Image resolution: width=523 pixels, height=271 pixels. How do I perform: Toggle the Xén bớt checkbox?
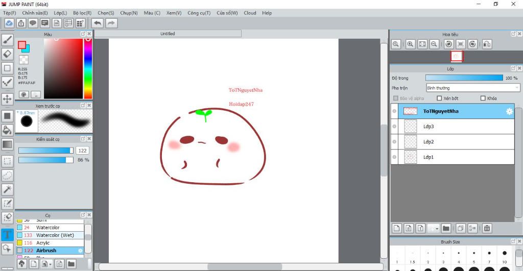click(439, 98)
